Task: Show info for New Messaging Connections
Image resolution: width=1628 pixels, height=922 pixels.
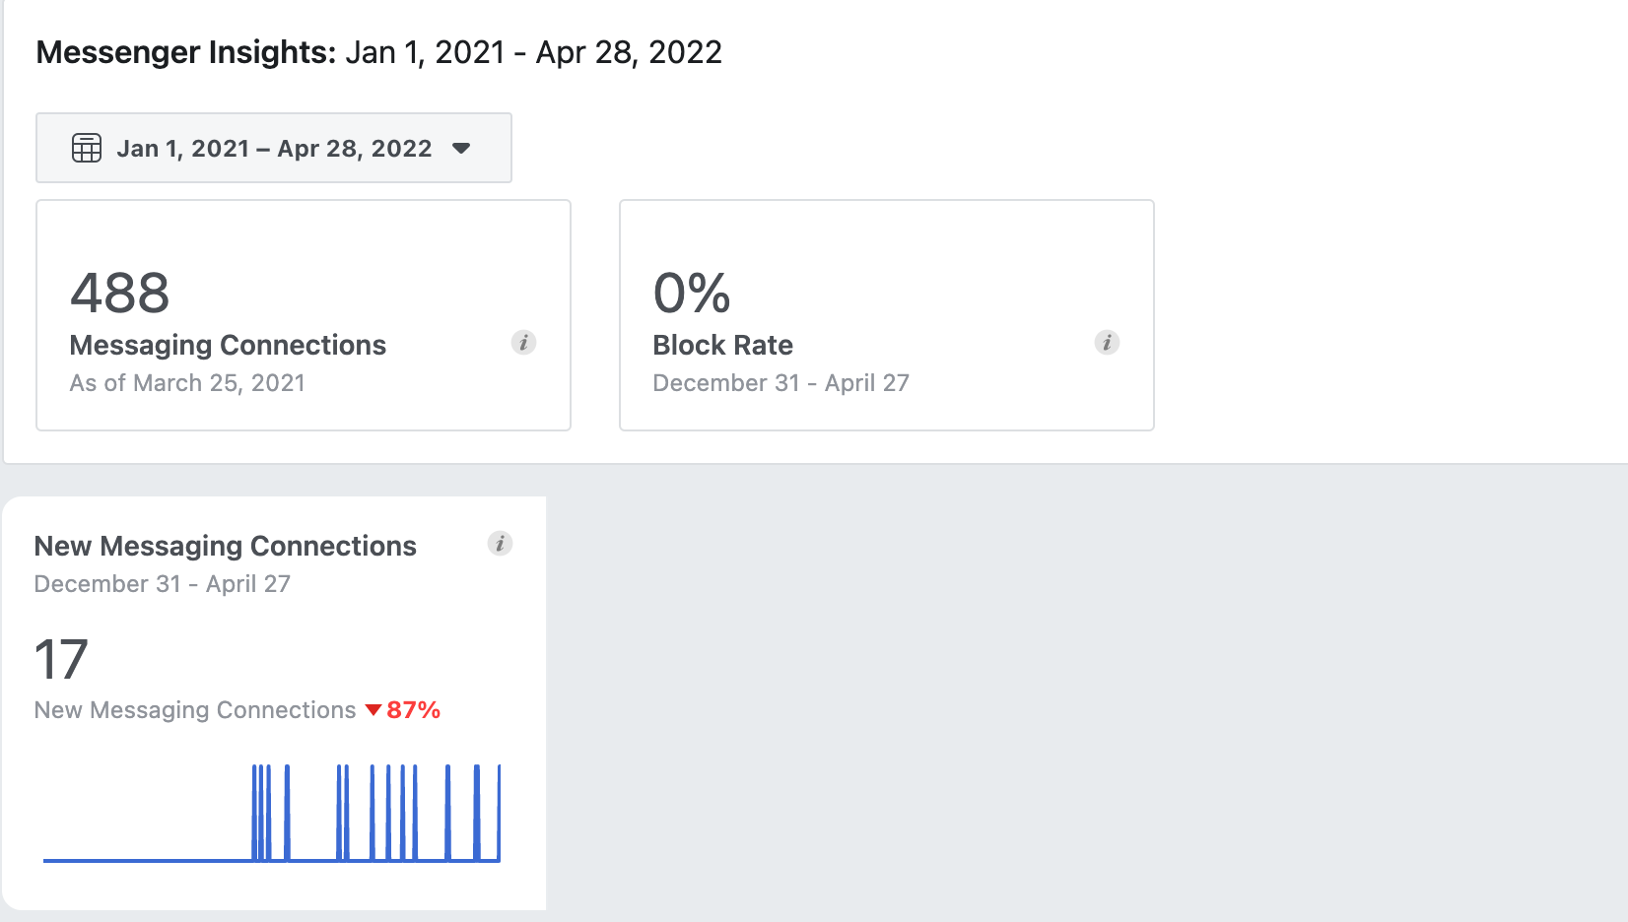Action: [500, 544]
